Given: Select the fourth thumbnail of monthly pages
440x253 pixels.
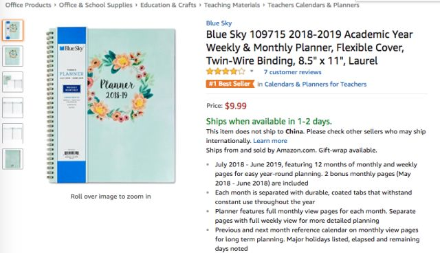Looking at the screenshot, I should click(12, 108).
